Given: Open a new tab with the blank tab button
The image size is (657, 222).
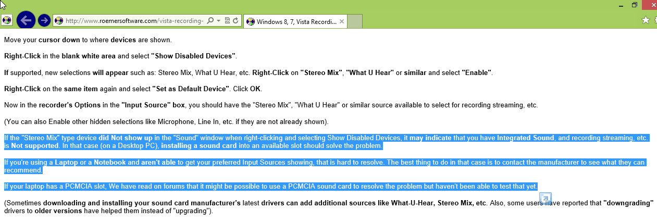Looking at the screenshot, I should click(354, 21).
